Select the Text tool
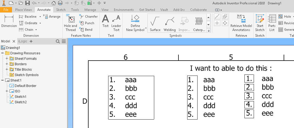 (105, 21)
